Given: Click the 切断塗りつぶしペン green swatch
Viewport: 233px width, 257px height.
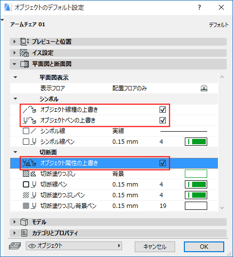Looking at the screenshot, I should pyautogui.click(x=196, y=195).
